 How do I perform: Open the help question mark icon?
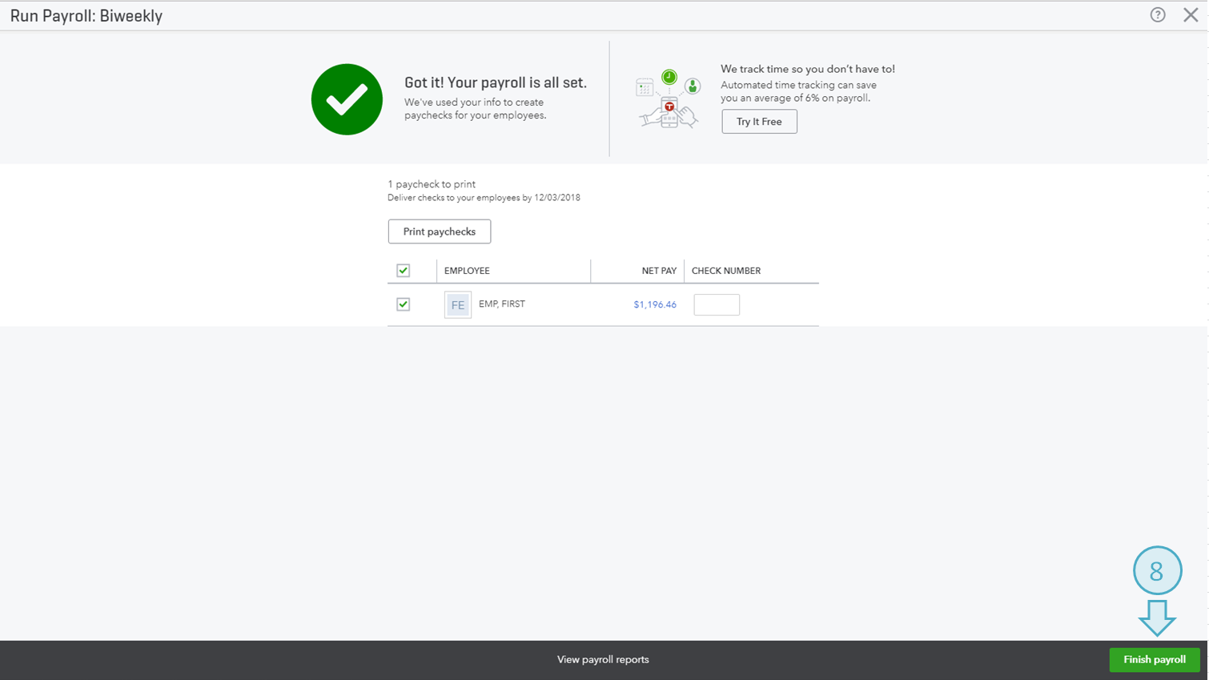(1158, 15)
